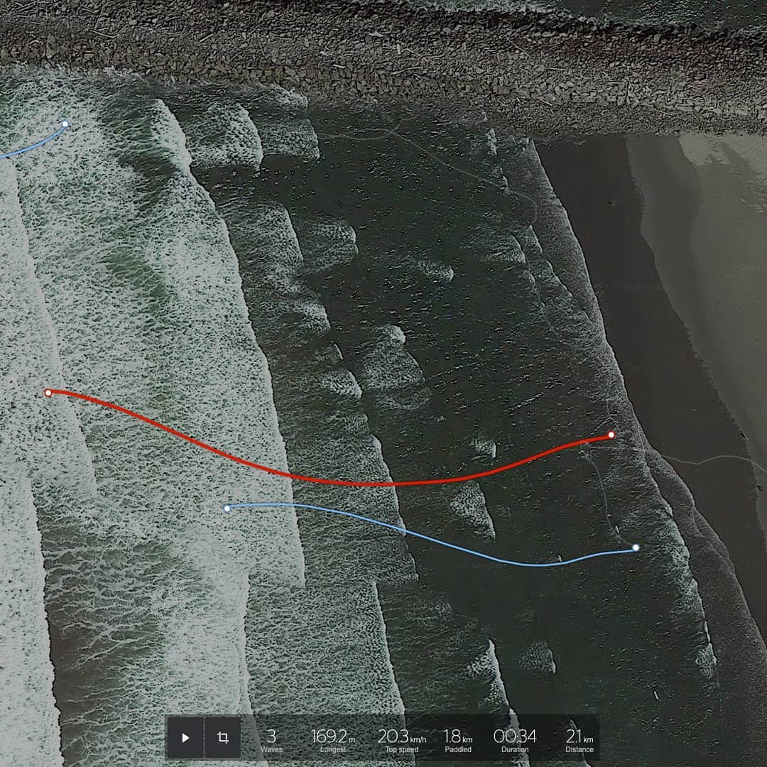Click the red wave track's right endpoint
This screenshot has width=767, height=767.
point(611,435)
